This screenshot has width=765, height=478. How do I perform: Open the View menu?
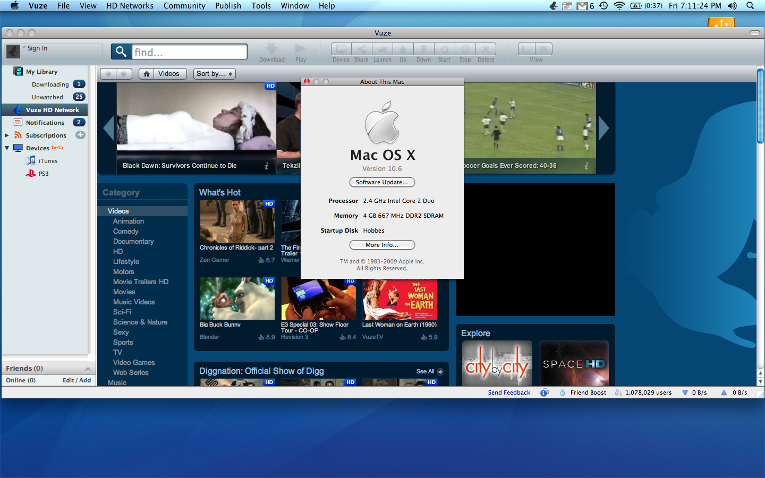tap(88, 6)
